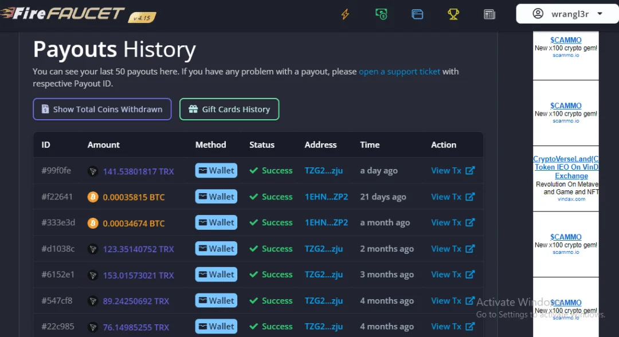Click the Amount column header
Image resolution: width=619 pixels, height=337 pixels.
[x=103, y=145]
